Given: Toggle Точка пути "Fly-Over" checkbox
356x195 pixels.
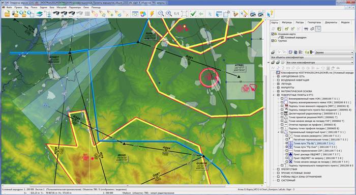Looking at the screenshot, I should 287,147.
